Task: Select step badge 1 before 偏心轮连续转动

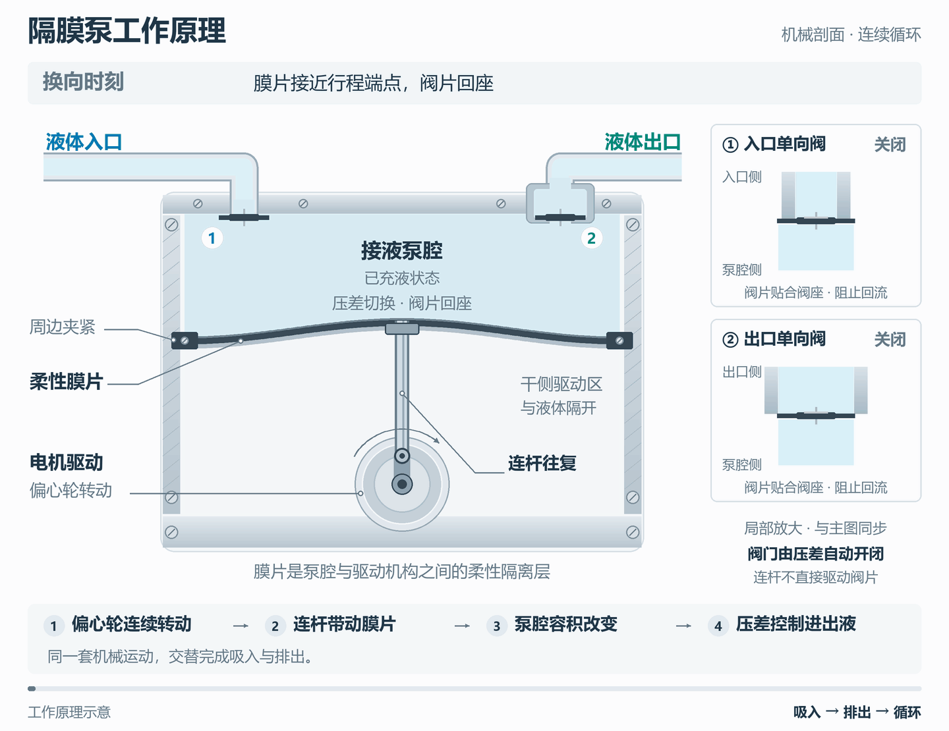Action: [x=54, y=626]
